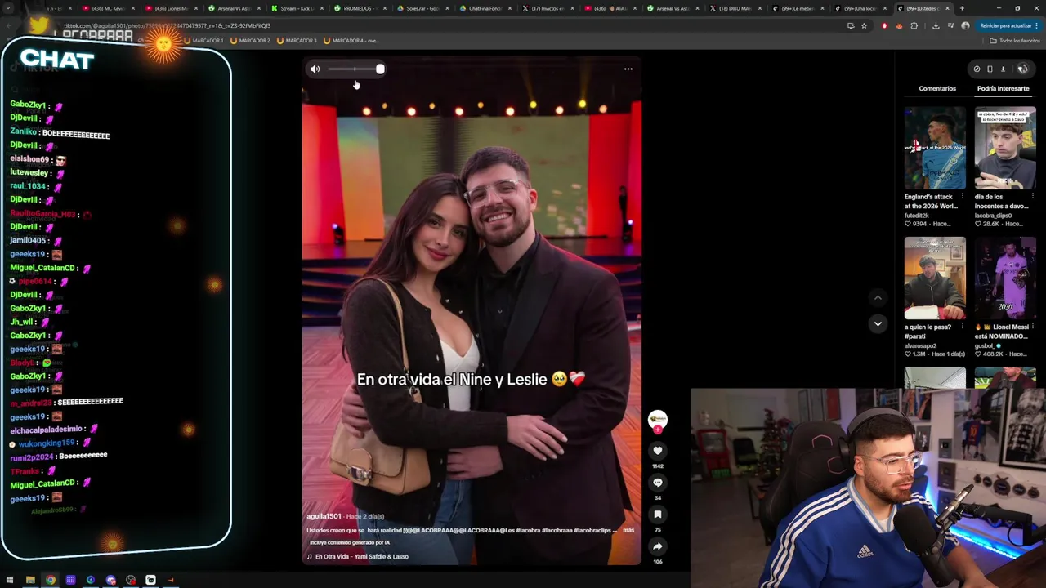Open options for the a quien le pasa recommendation
The width and height of the screenshot is (1046, 588).
[x=963, y=327]
